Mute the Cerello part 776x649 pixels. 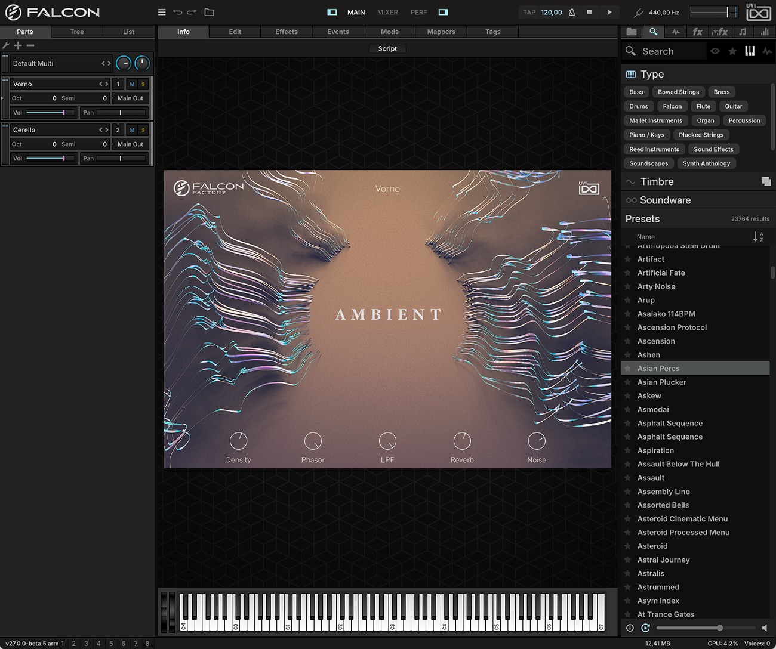[x=132, y=130]
